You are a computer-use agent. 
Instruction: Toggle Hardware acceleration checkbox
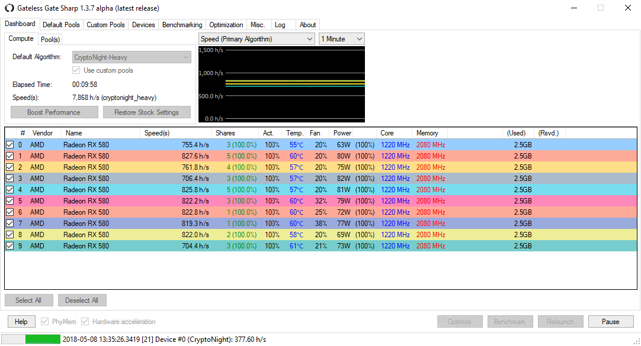pyautogui.click(x=85, y=322)
